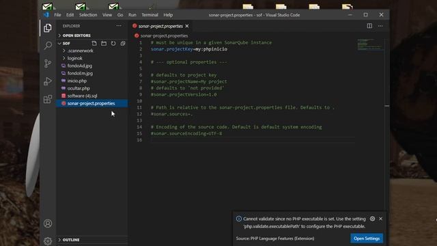This screenshot has width=437, height=246.
Task: Click line number 10 in gutter
Action: click(x=139, y=101)
